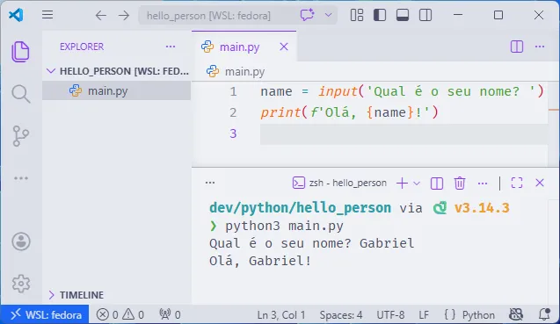Select main.py in the Explorer tree

tap(116, 90)
